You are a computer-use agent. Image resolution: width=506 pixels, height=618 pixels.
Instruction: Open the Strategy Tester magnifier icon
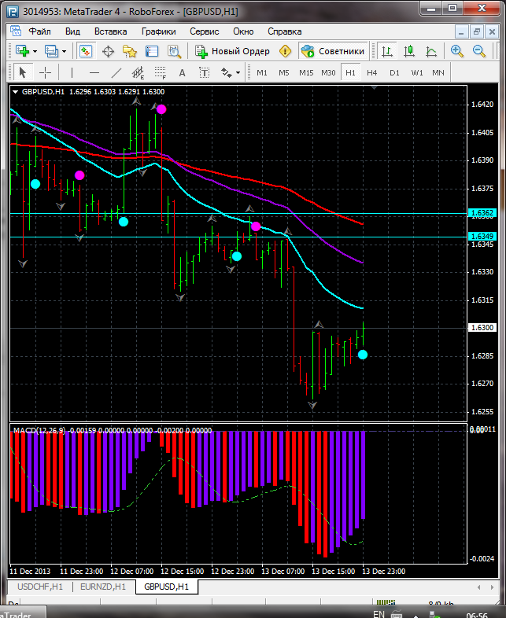[174, 51]
